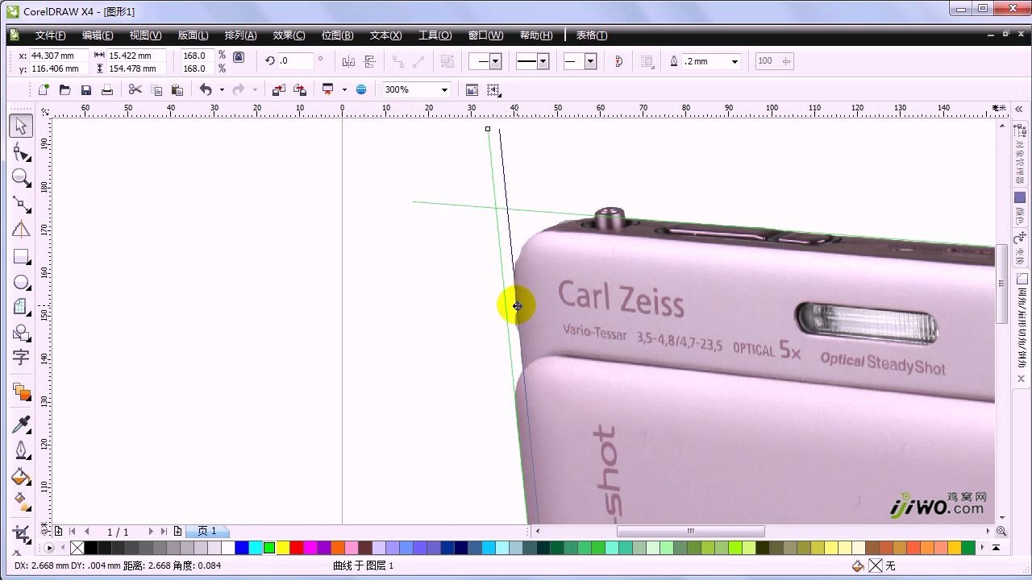Select the Zoom tool in the toolbox
The image size is (1032, 580).
click(x=21, y=178)
